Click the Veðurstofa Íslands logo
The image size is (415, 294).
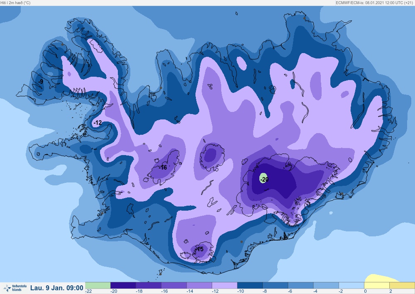[x=15, y=288]
